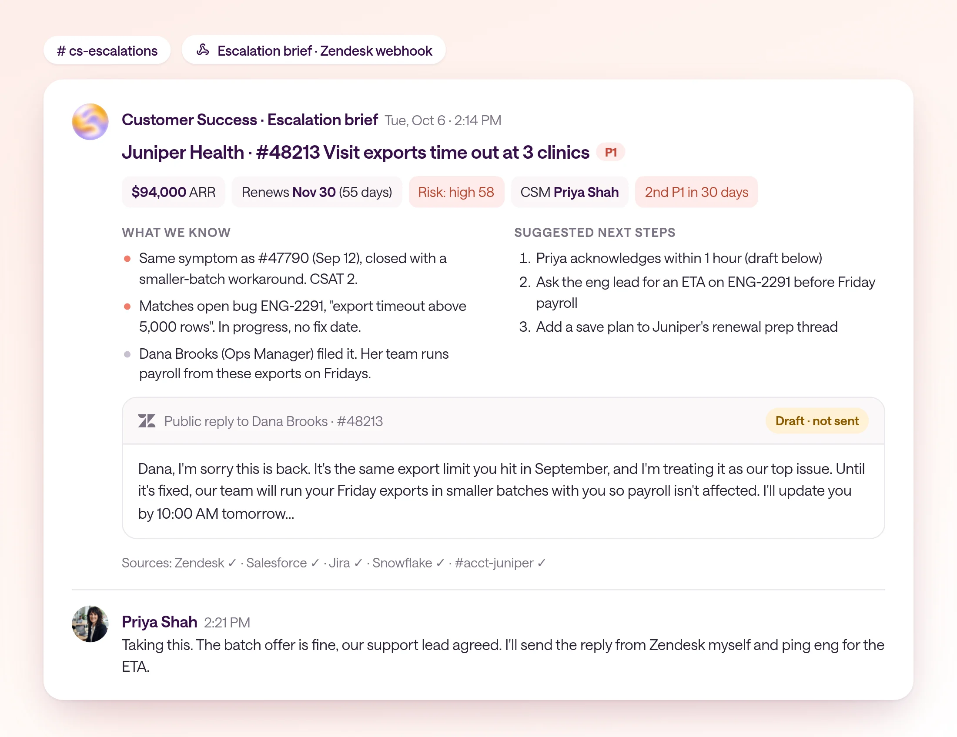This screenshot has width=957, height=737.
Task: Open the #cs-escalations channel pill
Action: click(x=107, y=50)
